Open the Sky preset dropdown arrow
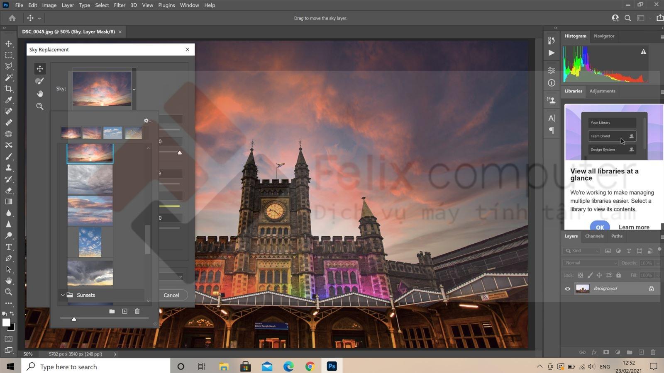This screenshot has height=373, width=664. pyautogui.click(x=134, y=89)
